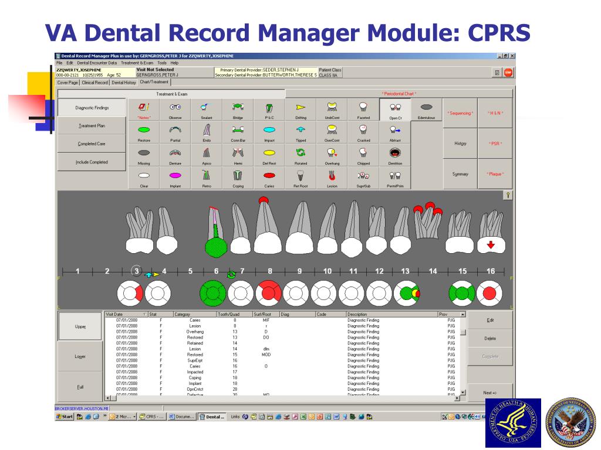Select Diagnostic Findings view
This screenshot has height=450, width=601.
click(92, 108)
